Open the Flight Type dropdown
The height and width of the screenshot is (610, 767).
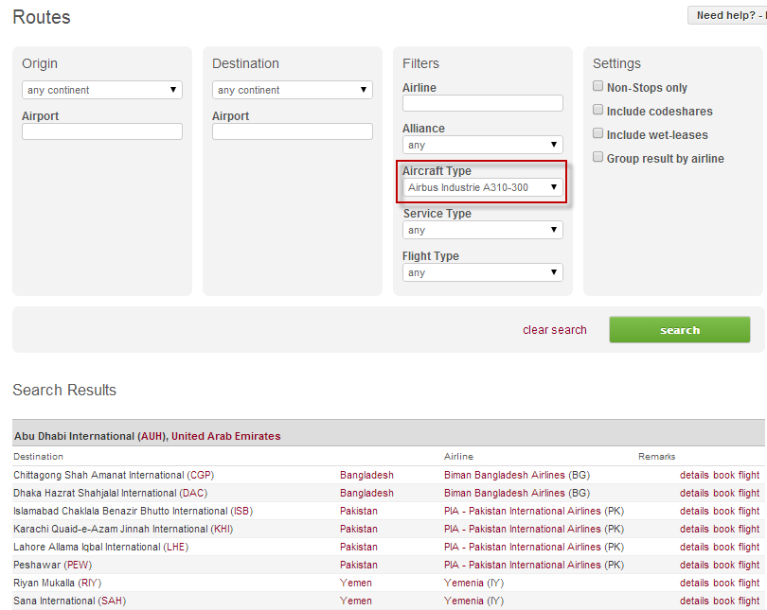[483, 272]
